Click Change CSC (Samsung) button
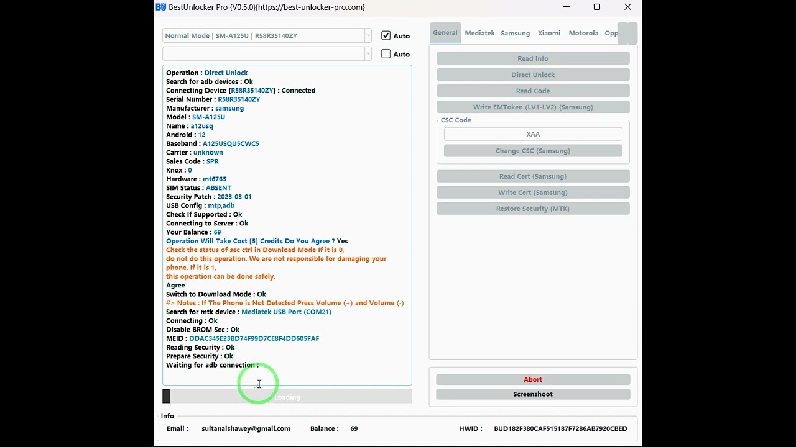Image resolution: width=796 pixels, height=447 pixels. click(532, 151)
